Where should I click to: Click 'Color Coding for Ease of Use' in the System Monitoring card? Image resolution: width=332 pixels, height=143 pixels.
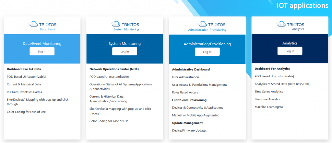tap(109, 121)
